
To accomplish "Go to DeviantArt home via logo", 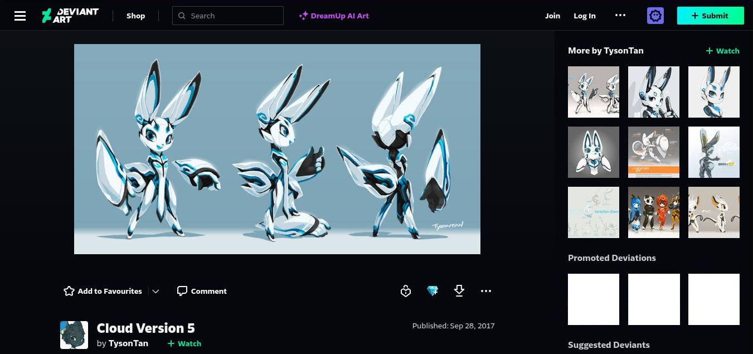I will point(70,16).
